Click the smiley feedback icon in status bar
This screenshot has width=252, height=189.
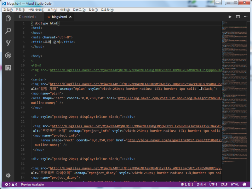coord(244,184)
